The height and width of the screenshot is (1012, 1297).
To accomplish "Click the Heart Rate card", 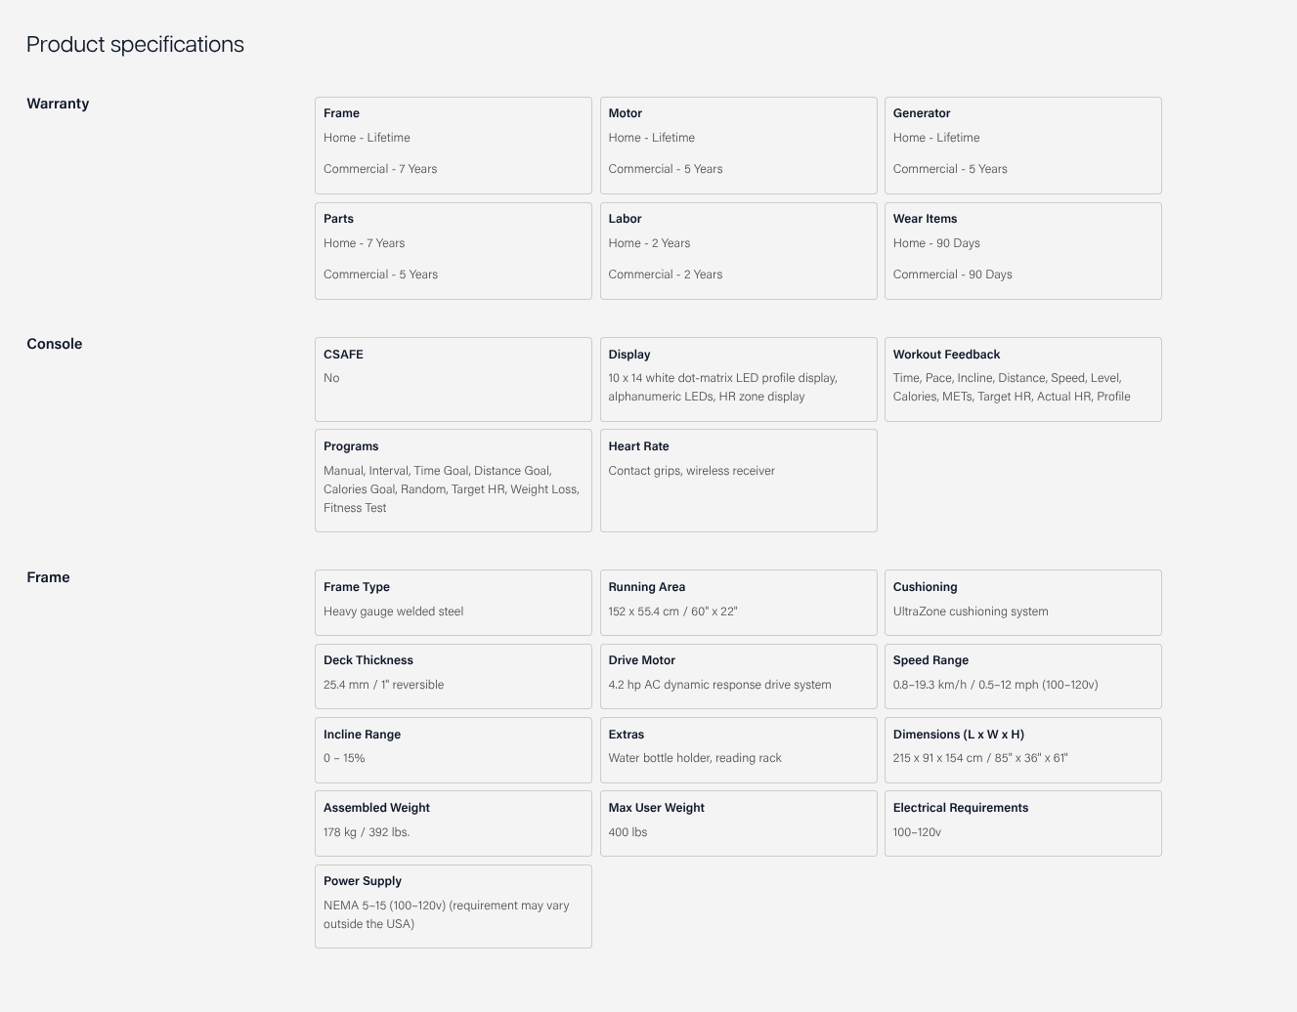I will tap(738, 480).
